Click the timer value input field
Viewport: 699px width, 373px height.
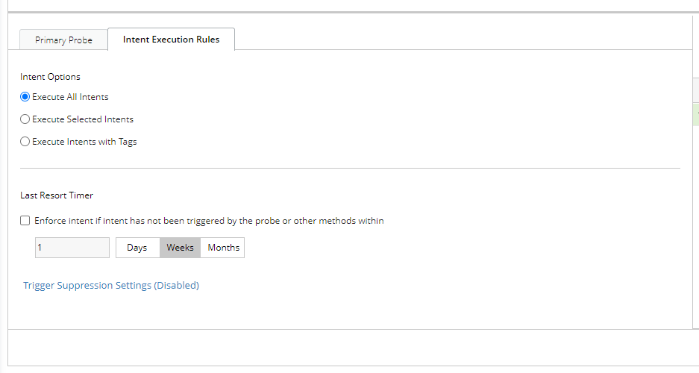[x=72, y=248]
